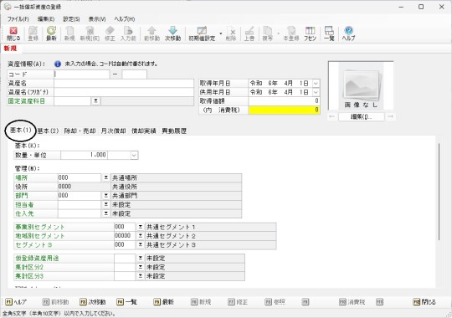Viewport: 452px width, 318px height.
Task: Click the blue info icon beside 資産情報
Action: point(58,64)
